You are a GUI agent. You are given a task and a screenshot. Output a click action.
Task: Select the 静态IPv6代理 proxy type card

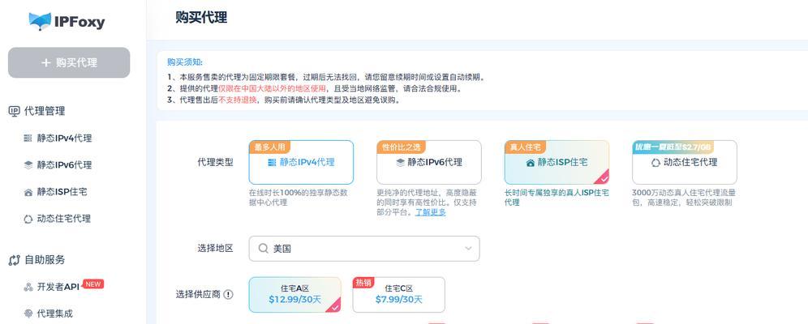coord(429,163)
